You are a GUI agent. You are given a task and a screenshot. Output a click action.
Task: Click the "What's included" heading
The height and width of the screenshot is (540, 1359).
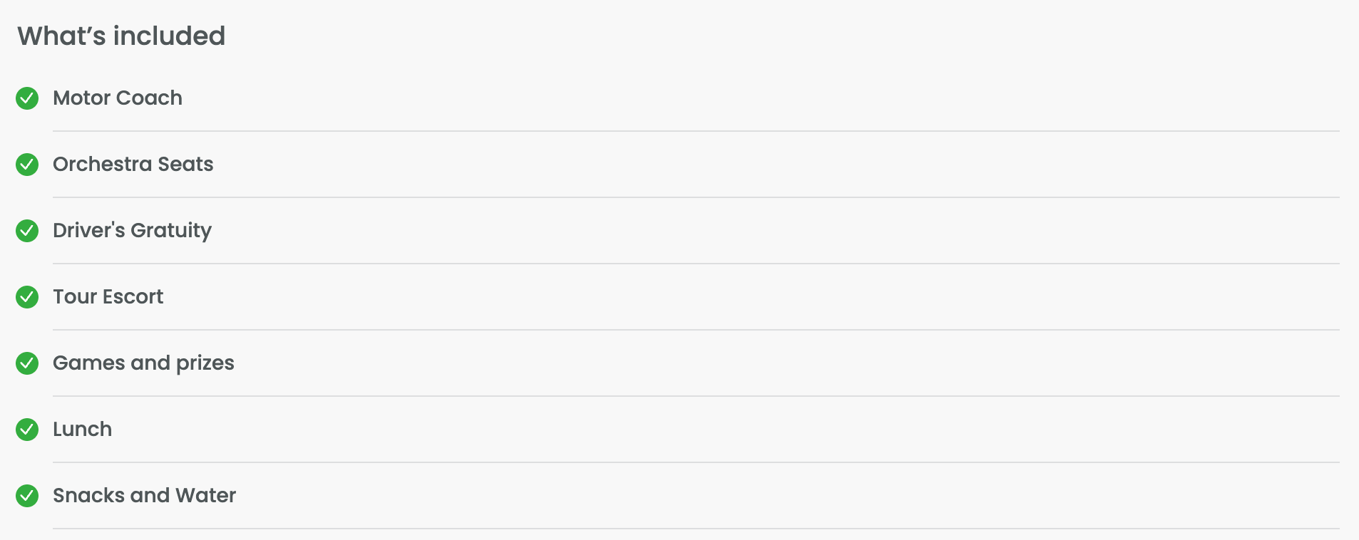click(121, 36)
